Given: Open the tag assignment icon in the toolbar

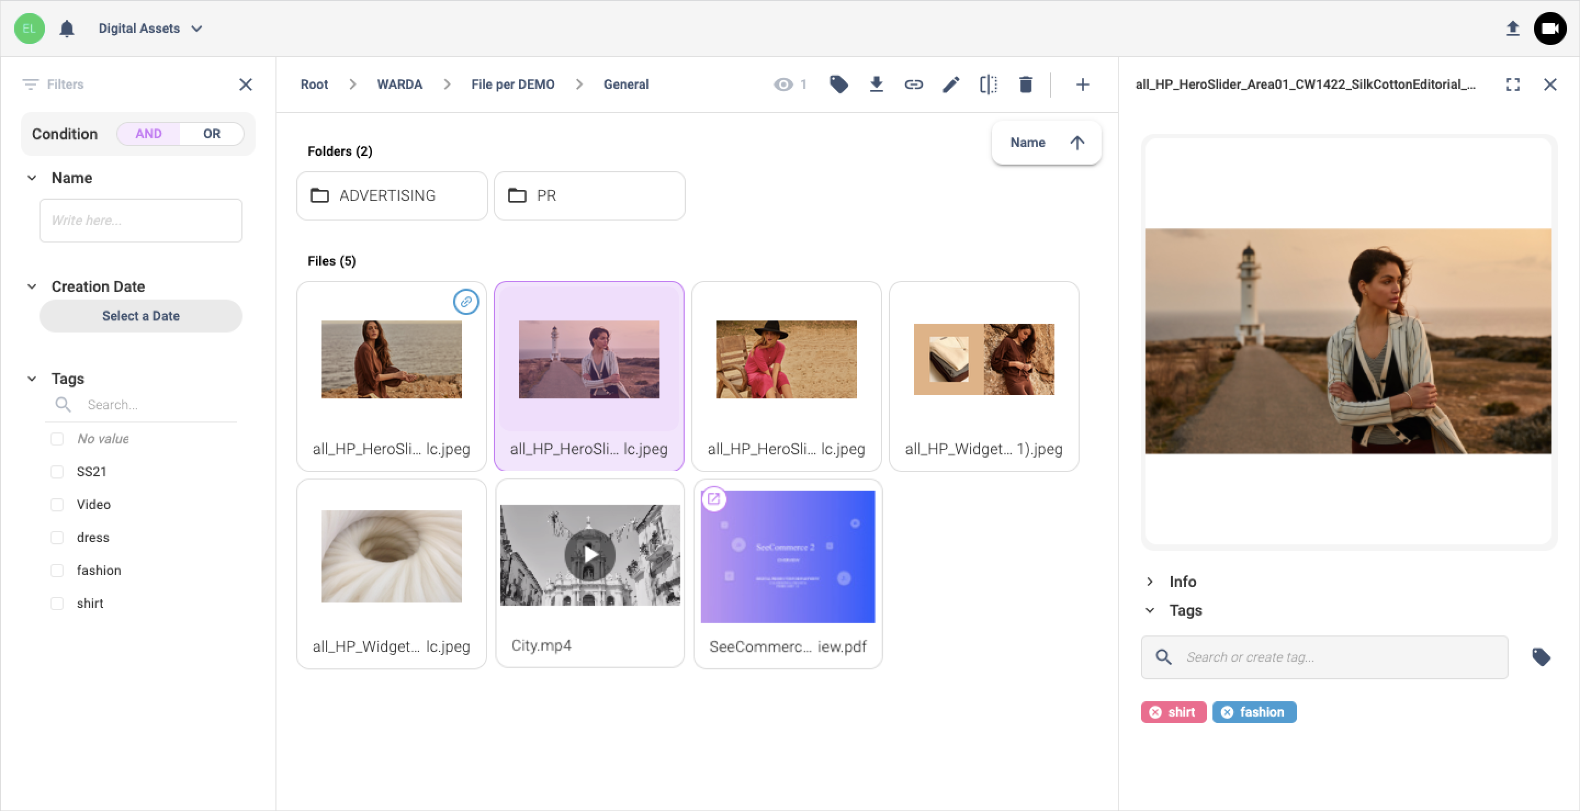Looking at the screenshot, I should (839, 85).
